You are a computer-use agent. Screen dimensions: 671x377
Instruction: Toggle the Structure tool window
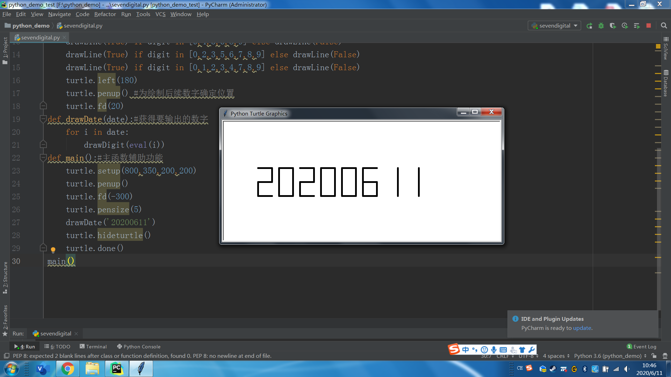5,276
